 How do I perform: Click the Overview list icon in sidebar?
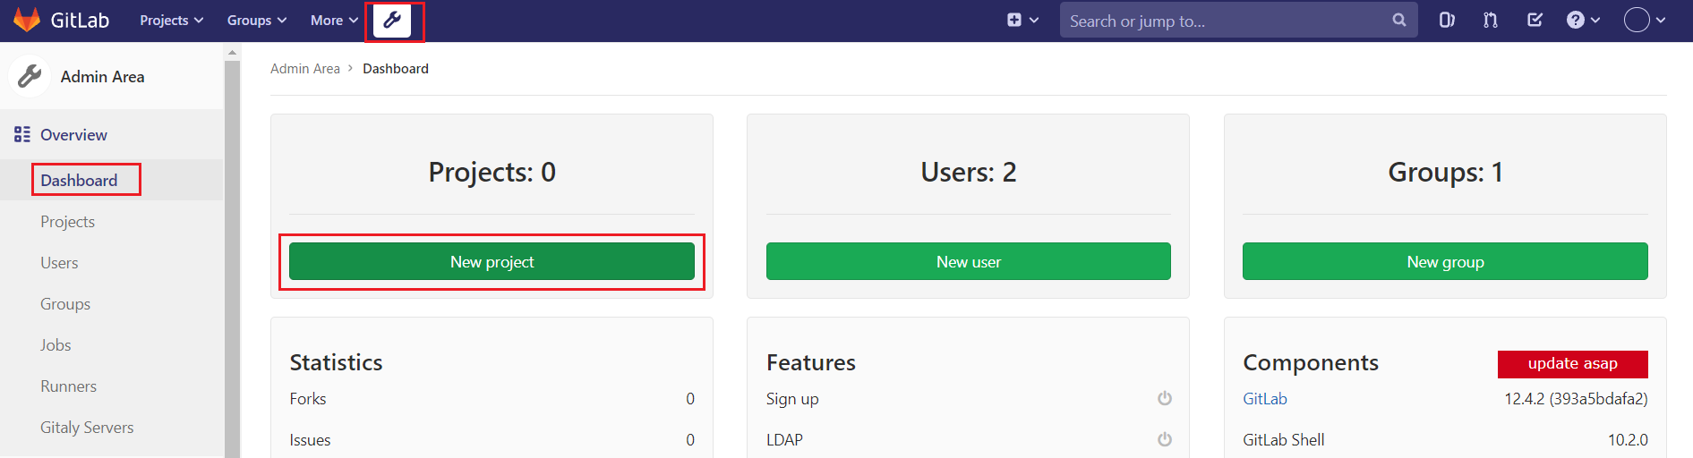tap(22, 134)
